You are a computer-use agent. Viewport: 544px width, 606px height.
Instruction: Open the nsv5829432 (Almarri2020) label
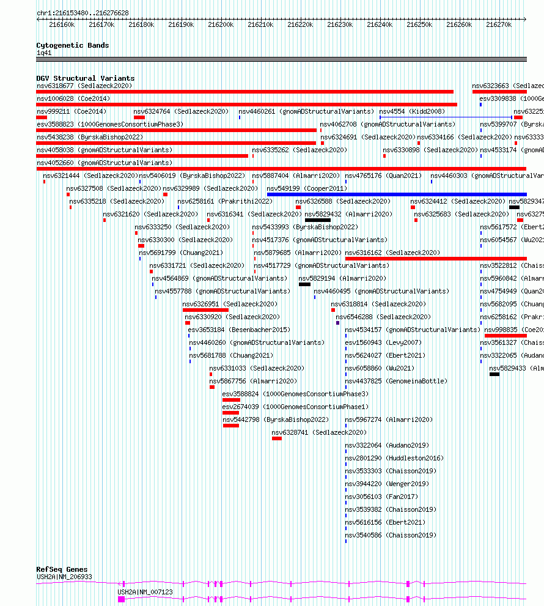348,214
